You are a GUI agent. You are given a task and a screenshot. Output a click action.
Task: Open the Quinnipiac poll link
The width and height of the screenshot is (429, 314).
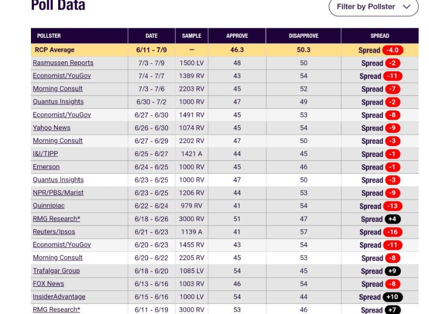[x=49, y=206]
